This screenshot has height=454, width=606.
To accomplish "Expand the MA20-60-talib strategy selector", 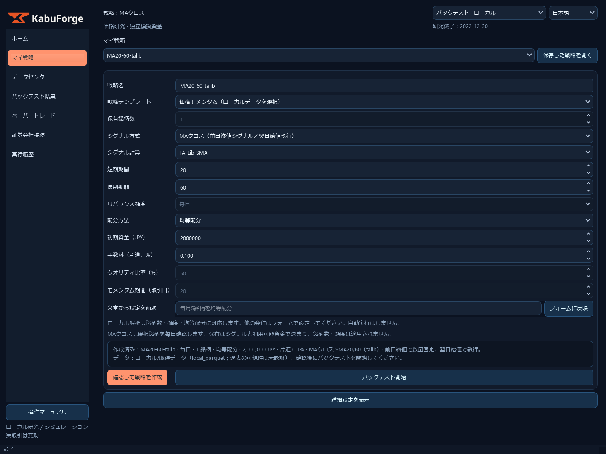I will click(319, 55).
